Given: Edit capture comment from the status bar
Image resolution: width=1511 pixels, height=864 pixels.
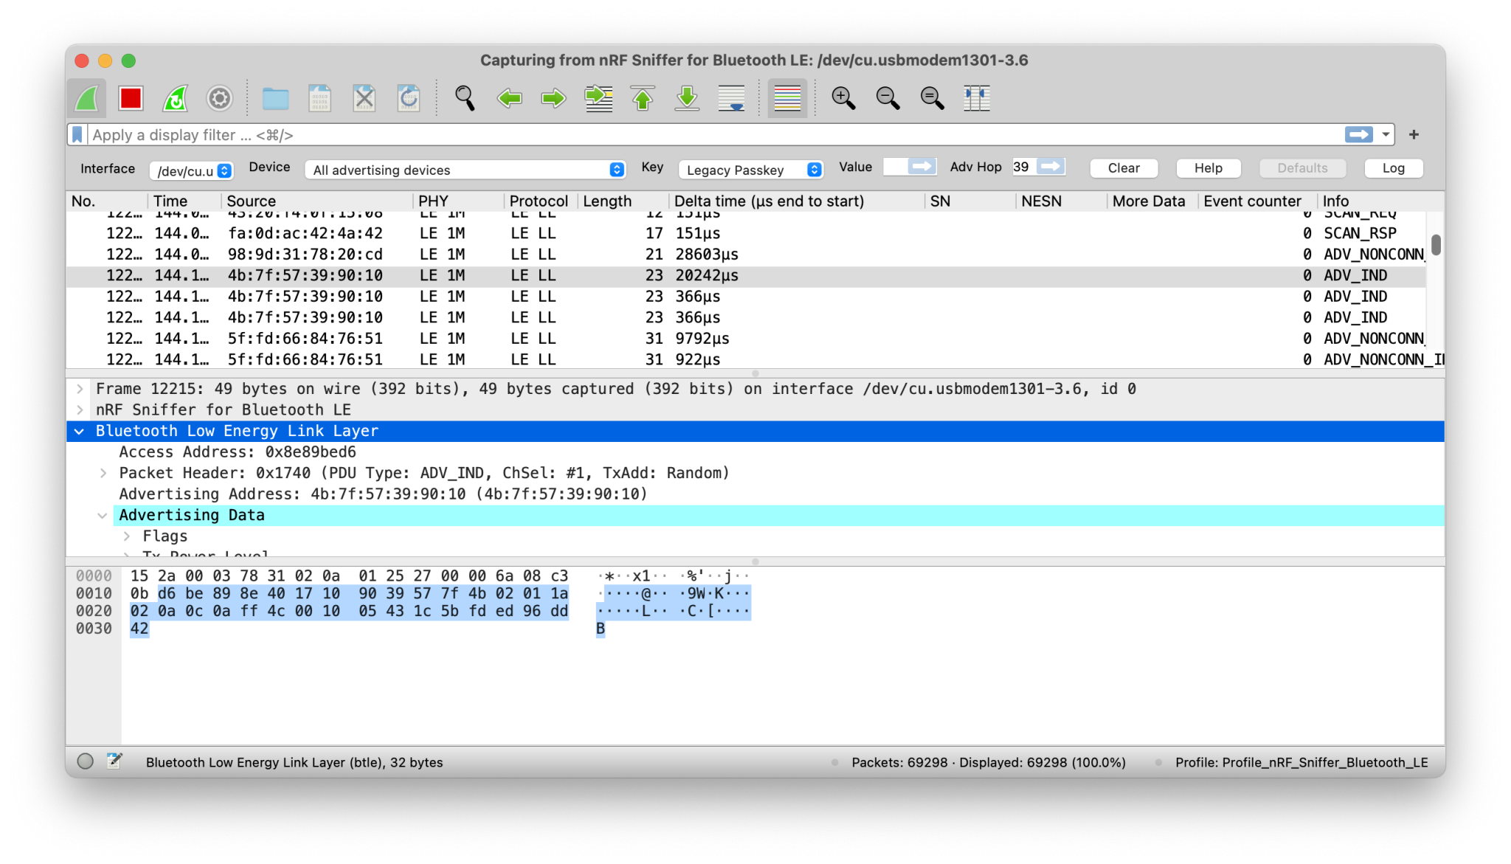Looking at the screenshot, I should tap(114, 762).
